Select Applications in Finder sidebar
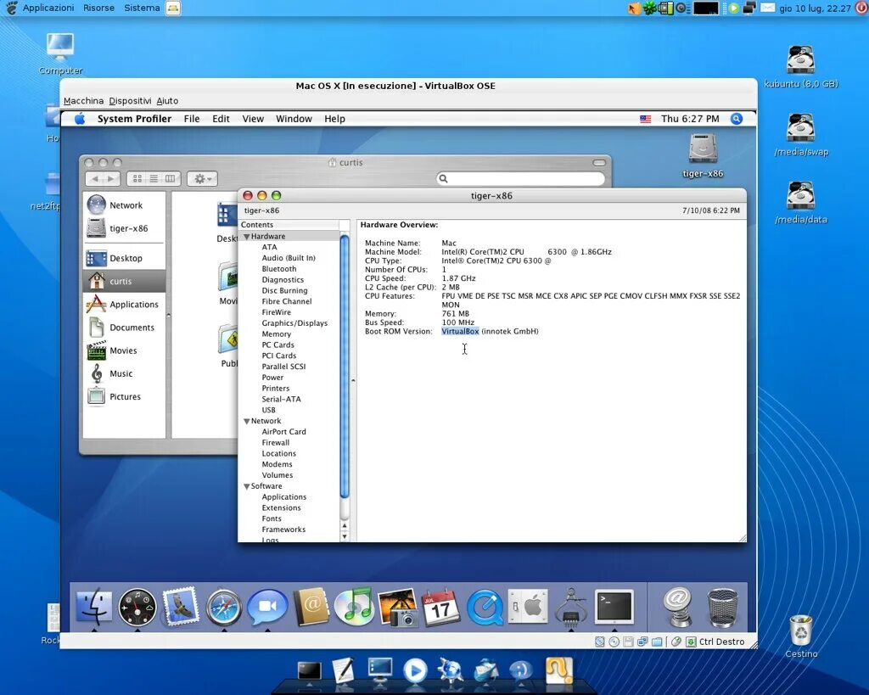The image size is (869, 695). pos(124,305)
